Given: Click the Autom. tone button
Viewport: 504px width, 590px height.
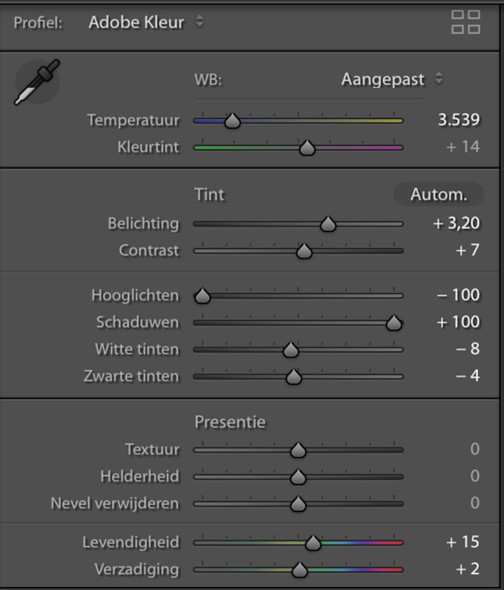Looking at the screenshot, I should coord(438,194).
